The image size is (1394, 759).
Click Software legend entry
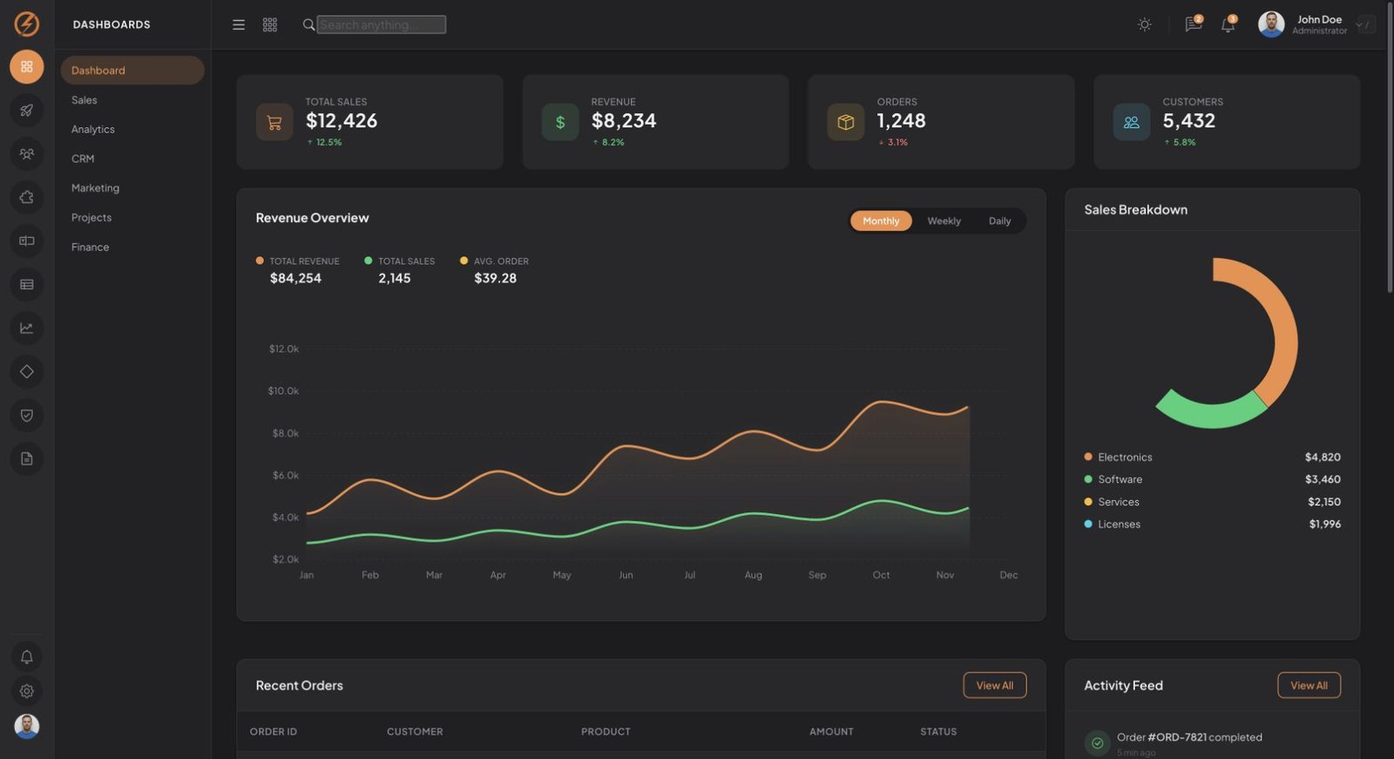1212,479
